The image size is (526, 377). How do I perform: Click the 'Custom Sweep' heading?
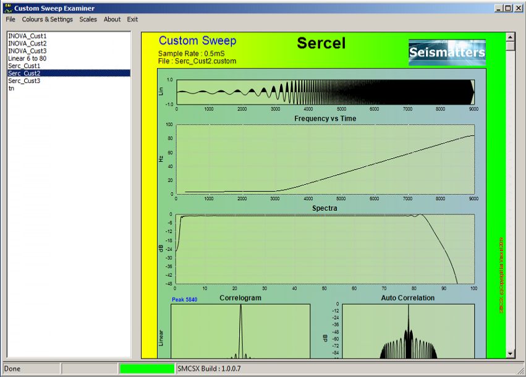pos(198,41)
